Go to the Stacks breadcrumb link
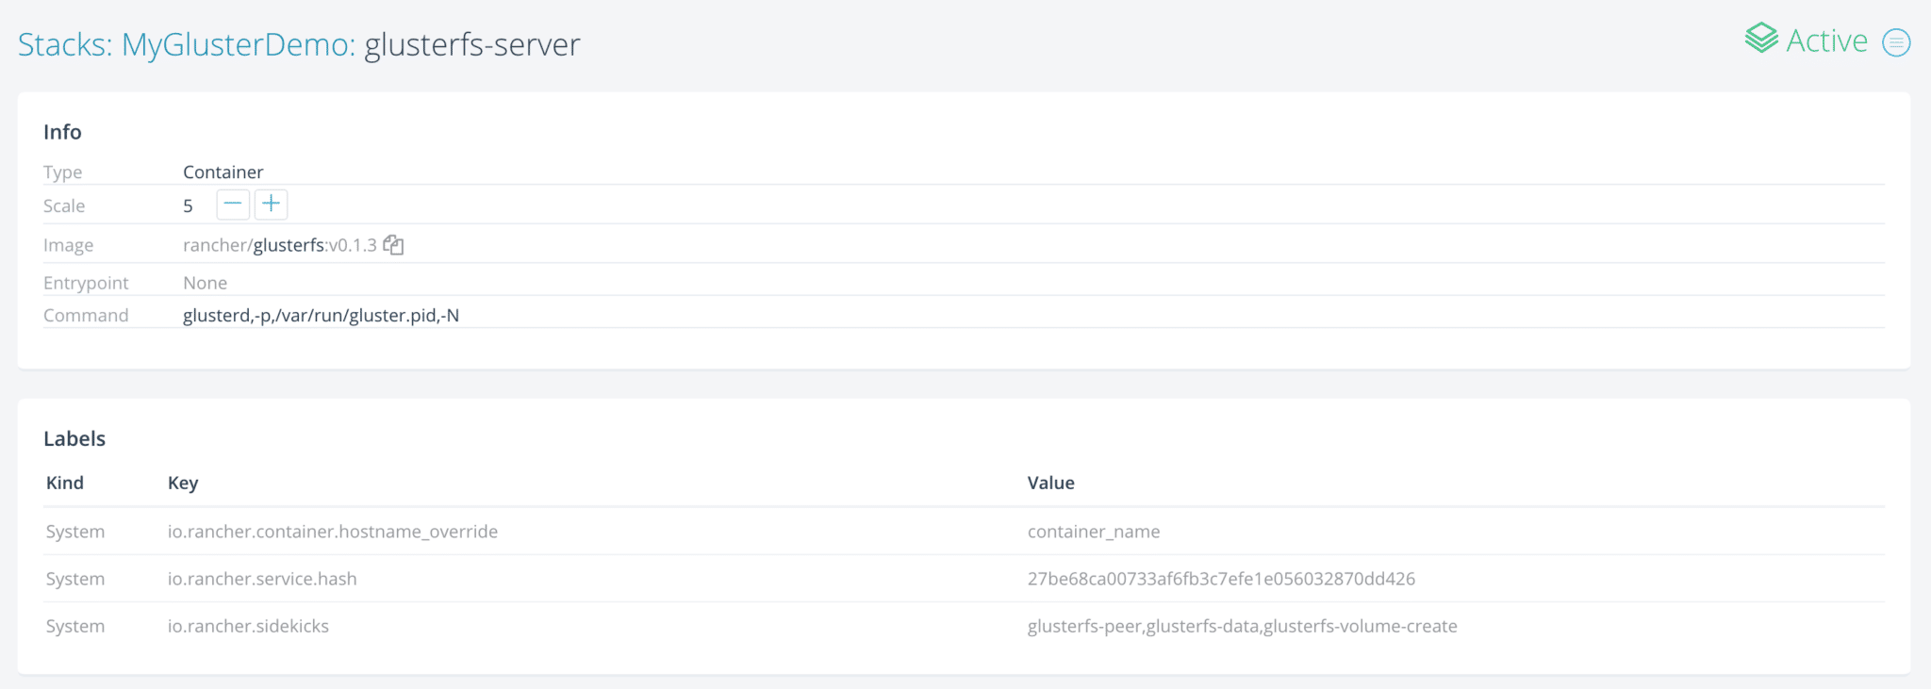Image resolution: width=1931 pixels, height=689 pixels. coord(64,44)
